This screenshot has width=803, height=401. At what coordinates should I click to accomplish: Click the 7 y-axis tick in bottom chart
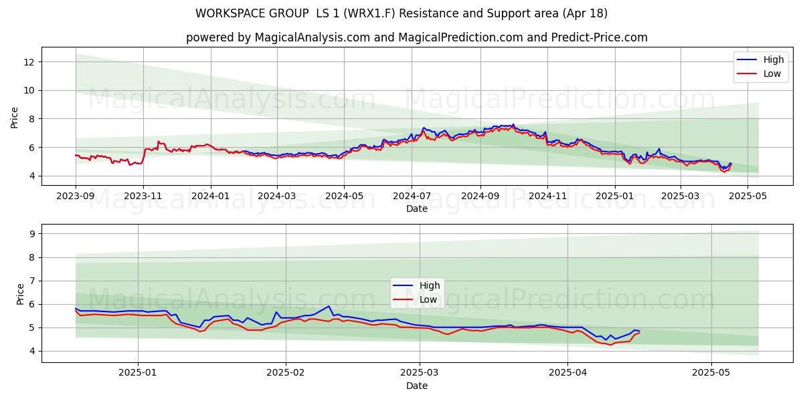point(33,281)
